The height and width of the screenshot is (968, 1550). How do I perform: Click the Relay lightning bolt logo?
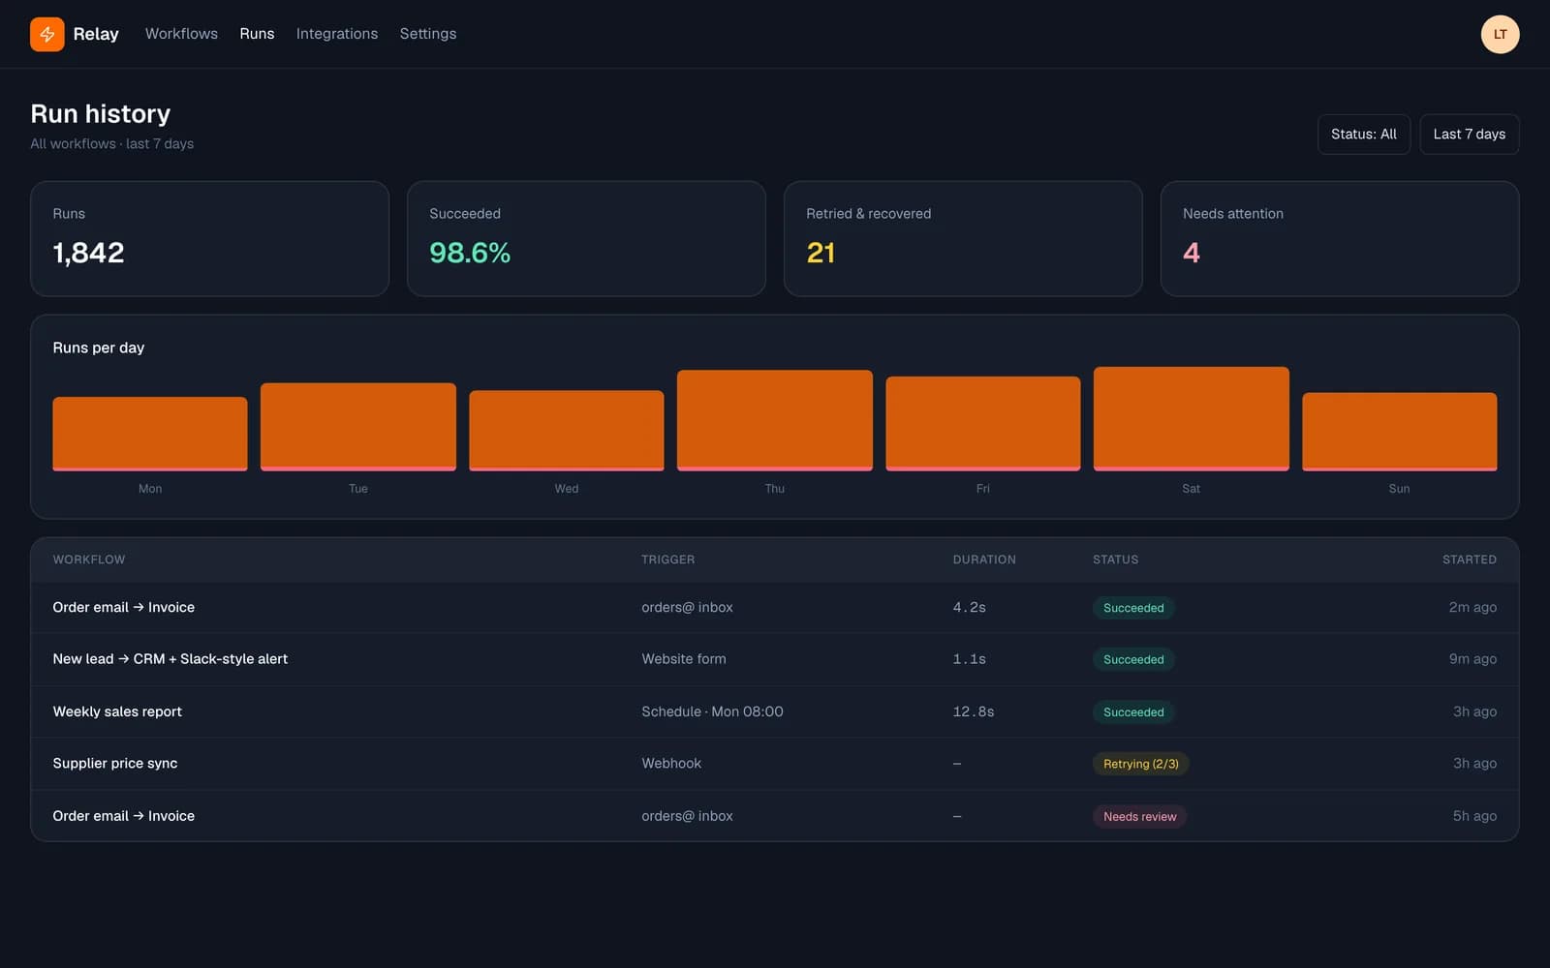[x=46, y=34]
